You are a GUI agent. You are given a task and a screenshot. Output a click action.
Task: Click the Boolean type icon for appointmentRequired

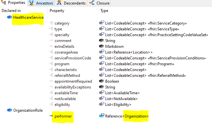coord(102,81)
